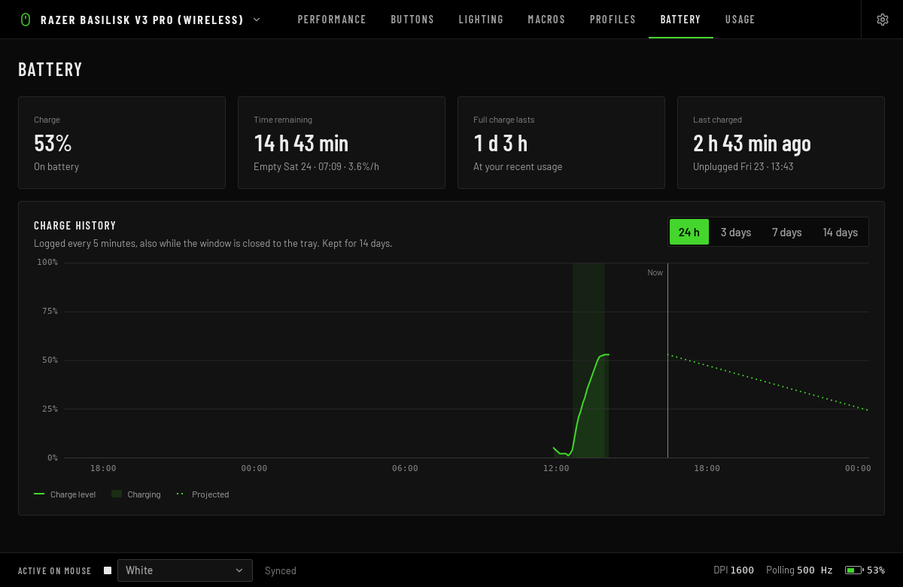Switch to the Performance tab
Screen dimensions: 903x587
click(332, 20)
